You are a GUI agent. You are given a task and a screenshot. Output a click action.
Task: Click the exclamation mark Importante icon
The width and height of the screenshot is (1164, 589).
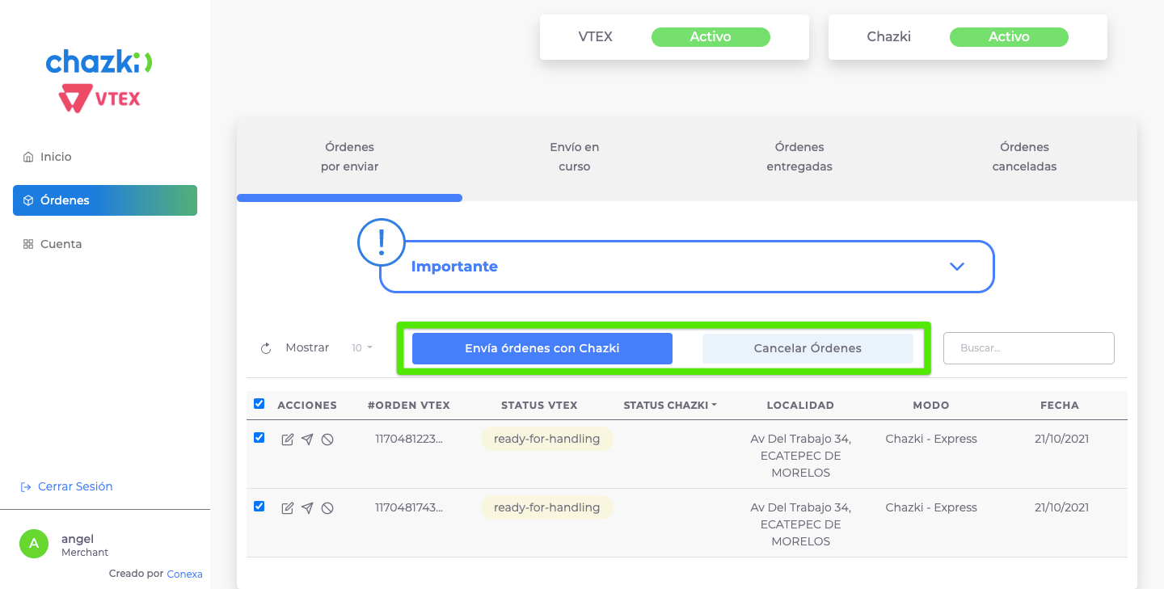click(x=381, y=242)
